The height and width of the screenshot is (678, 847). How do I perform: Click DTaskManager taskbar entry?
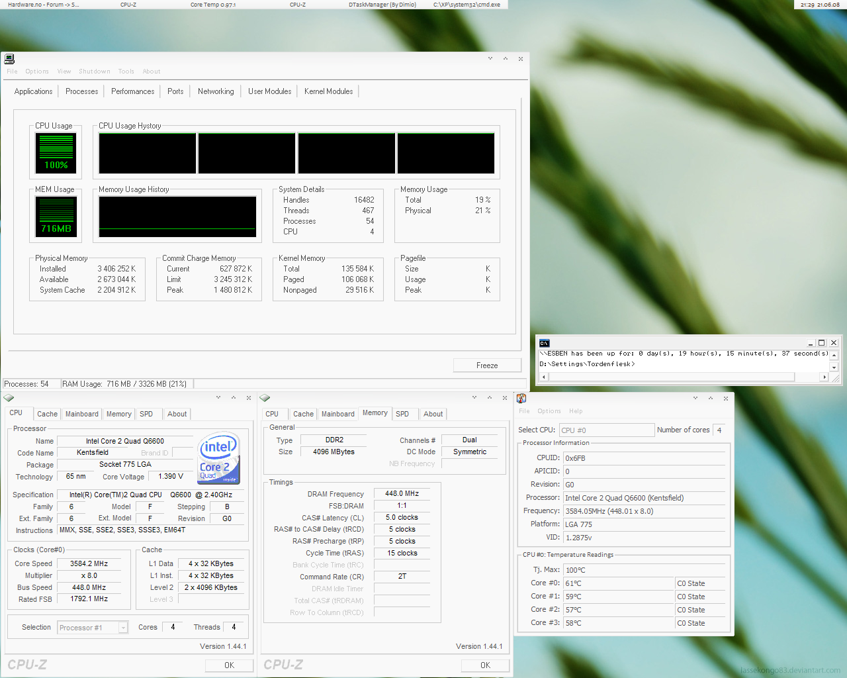(x=382, y=5)
